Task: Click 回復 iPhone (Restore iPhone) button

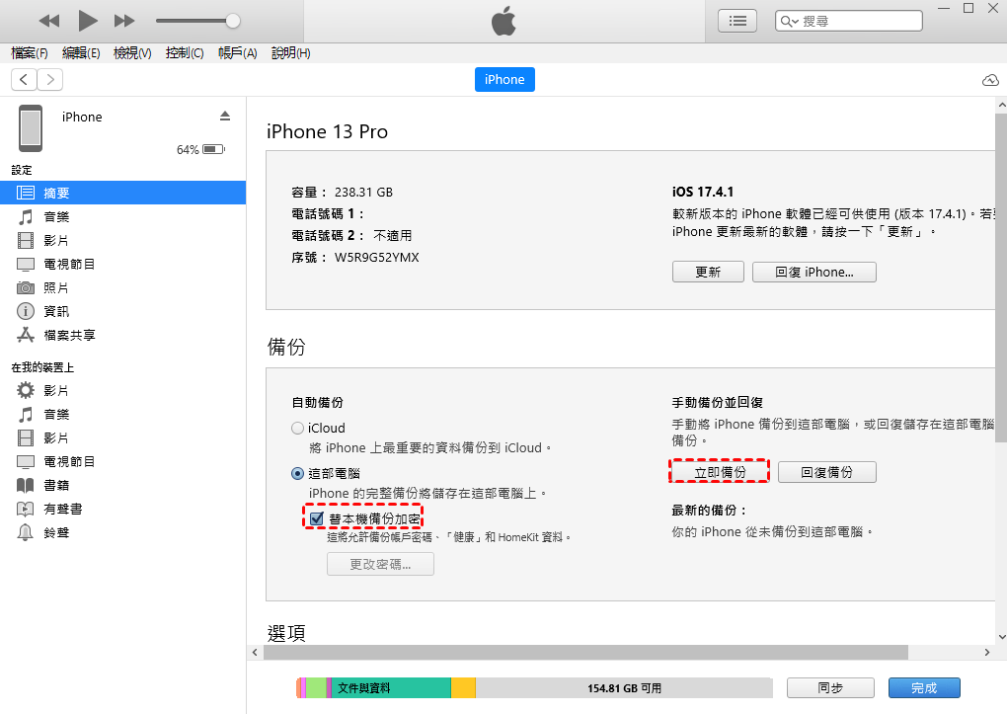Action: point(813,272)
